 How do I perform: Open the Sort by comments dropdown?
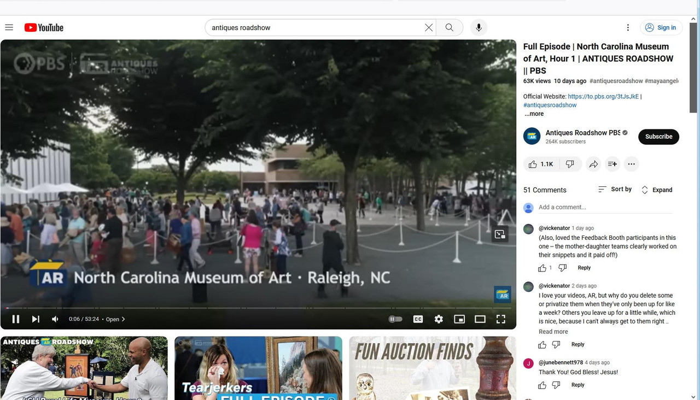click(x=615, y=189)
